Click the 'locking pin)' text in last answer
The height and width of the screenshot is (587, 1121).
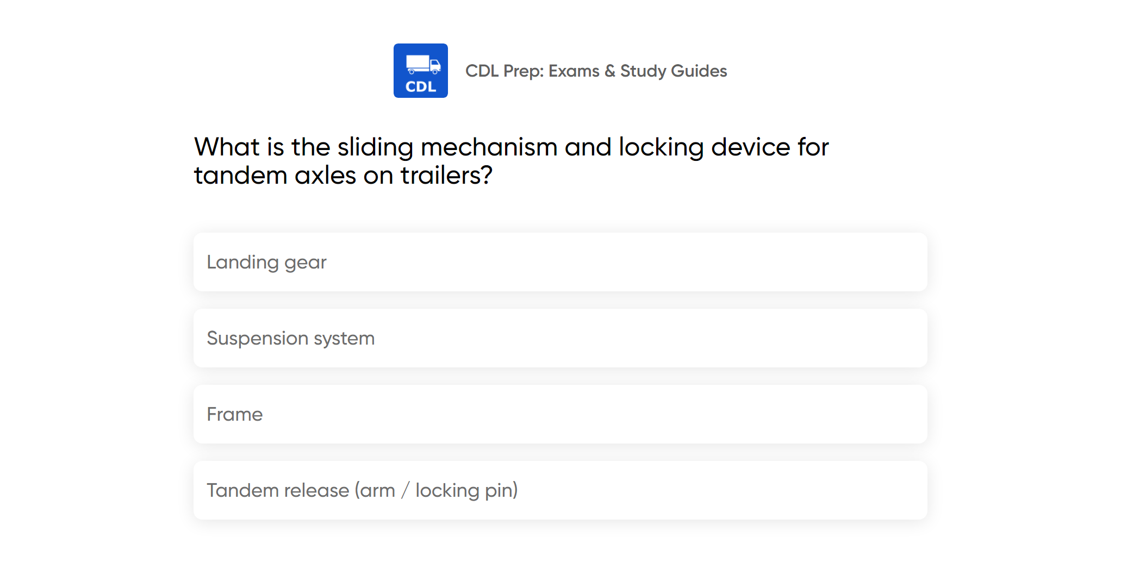pyautogui.click(x=466, y=490)
